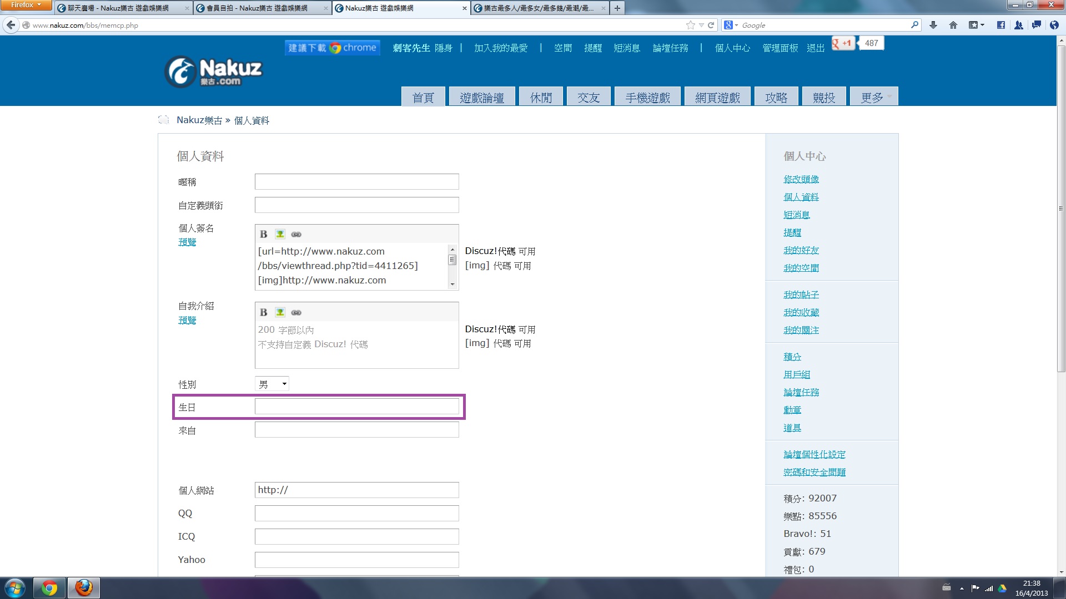The width and height of the screenshot is (1066, 599).
Task: Click 退出 logout link
Action: (816, 48)
